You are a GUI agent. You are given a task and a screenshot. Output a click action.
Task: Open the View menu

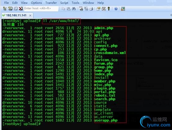pos(24,3)
